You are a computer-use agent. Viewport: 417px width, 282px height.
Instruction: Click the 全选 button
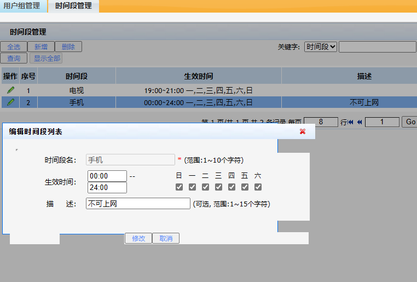click(x=14, y=47)
